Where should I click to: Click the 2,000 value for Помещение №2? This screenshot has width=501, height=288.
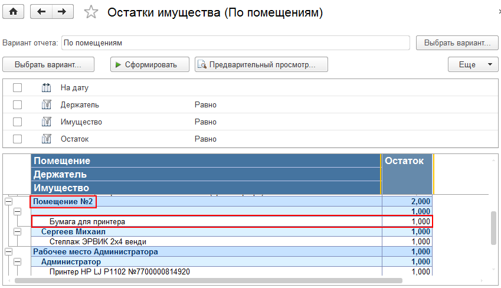tap(421, 201)
